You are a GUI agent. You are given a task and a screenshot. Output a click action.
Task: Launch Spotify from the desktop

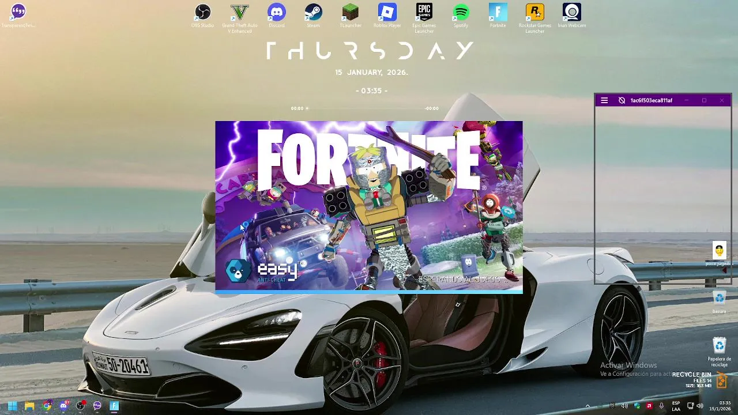pos(461,16)
